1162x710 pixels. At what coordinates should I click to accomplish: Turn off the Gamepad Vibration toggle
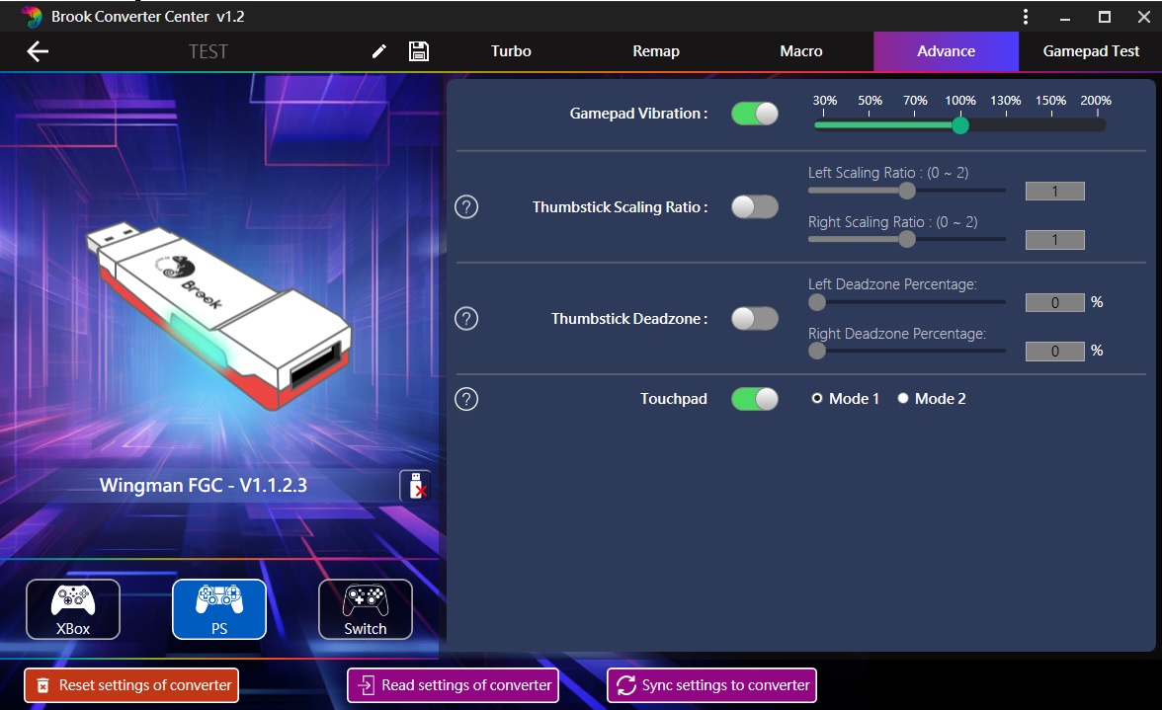click(755, 114)
